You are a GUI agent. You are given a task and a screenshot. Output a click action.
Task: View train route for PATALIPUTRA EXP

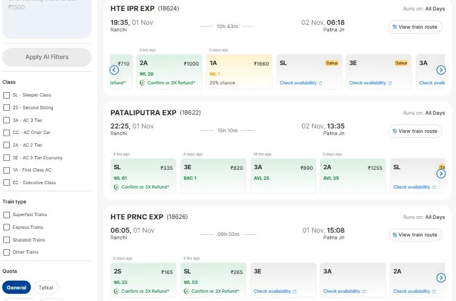tap(415, 131)
